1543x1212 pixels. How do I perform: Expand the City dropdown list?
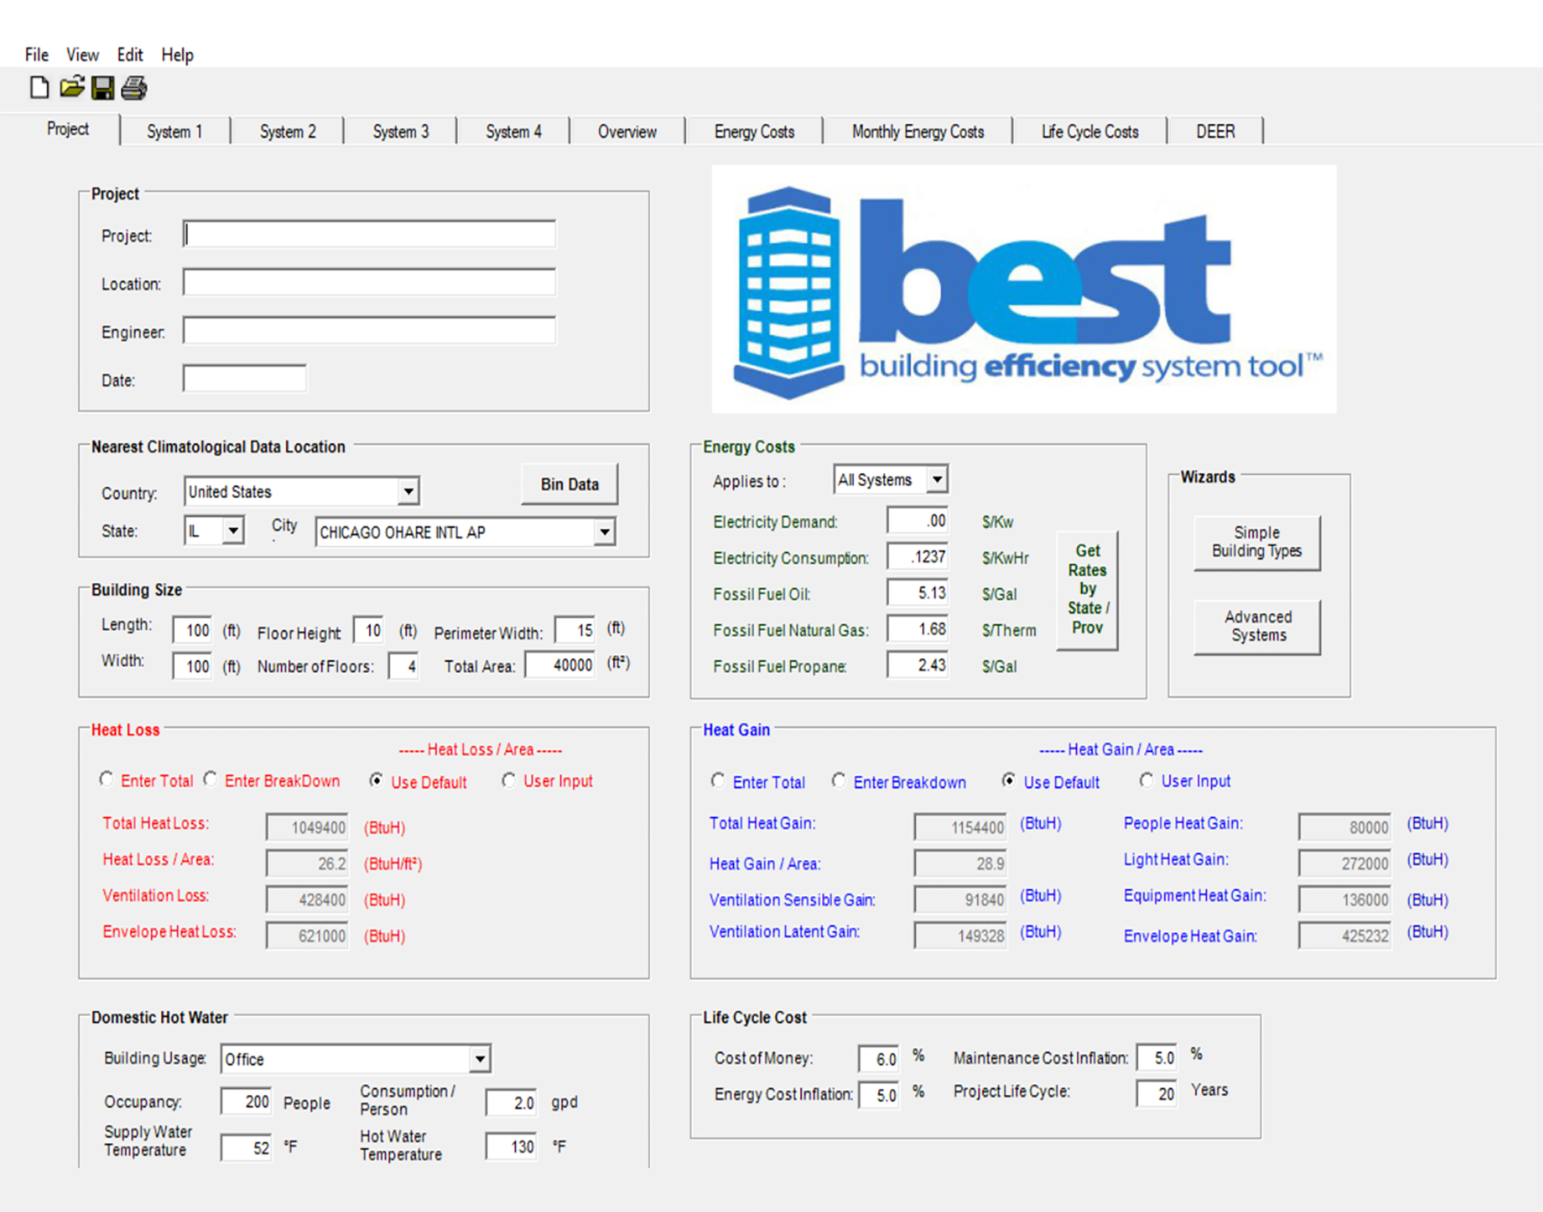605,532
